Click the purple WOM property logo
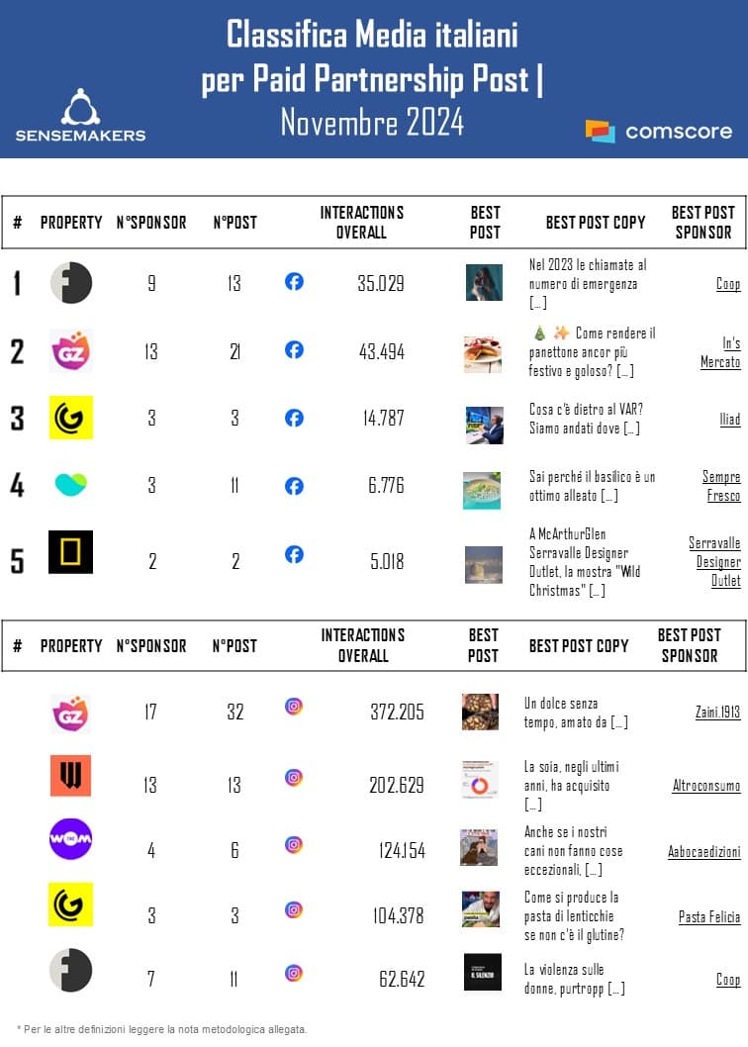Viewport: 748px width, 1047px height. 71,838
